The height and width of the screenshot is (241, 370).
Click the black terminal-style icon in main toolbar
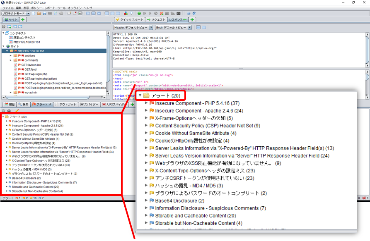(x=179, y=13)
